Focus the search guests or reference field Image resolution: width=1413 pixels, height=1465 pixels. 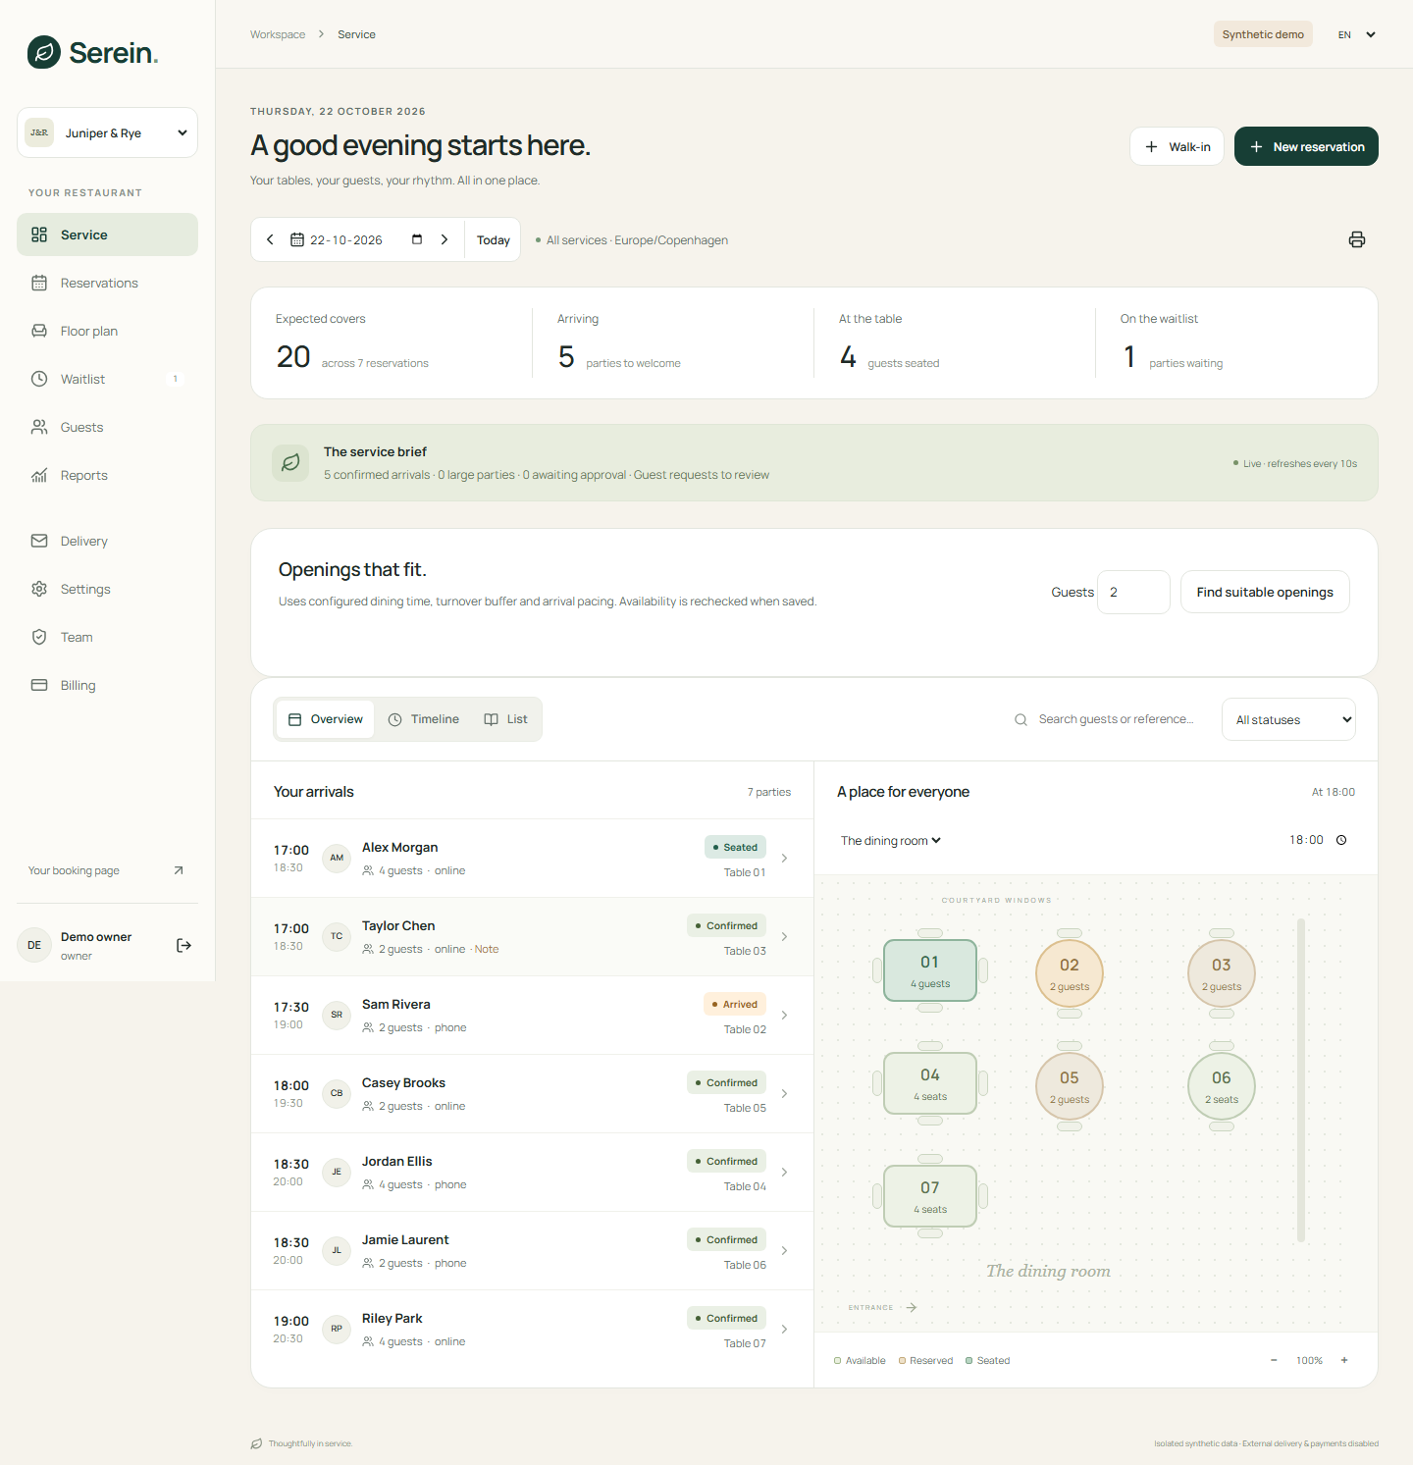click(x=1117, y=719)
